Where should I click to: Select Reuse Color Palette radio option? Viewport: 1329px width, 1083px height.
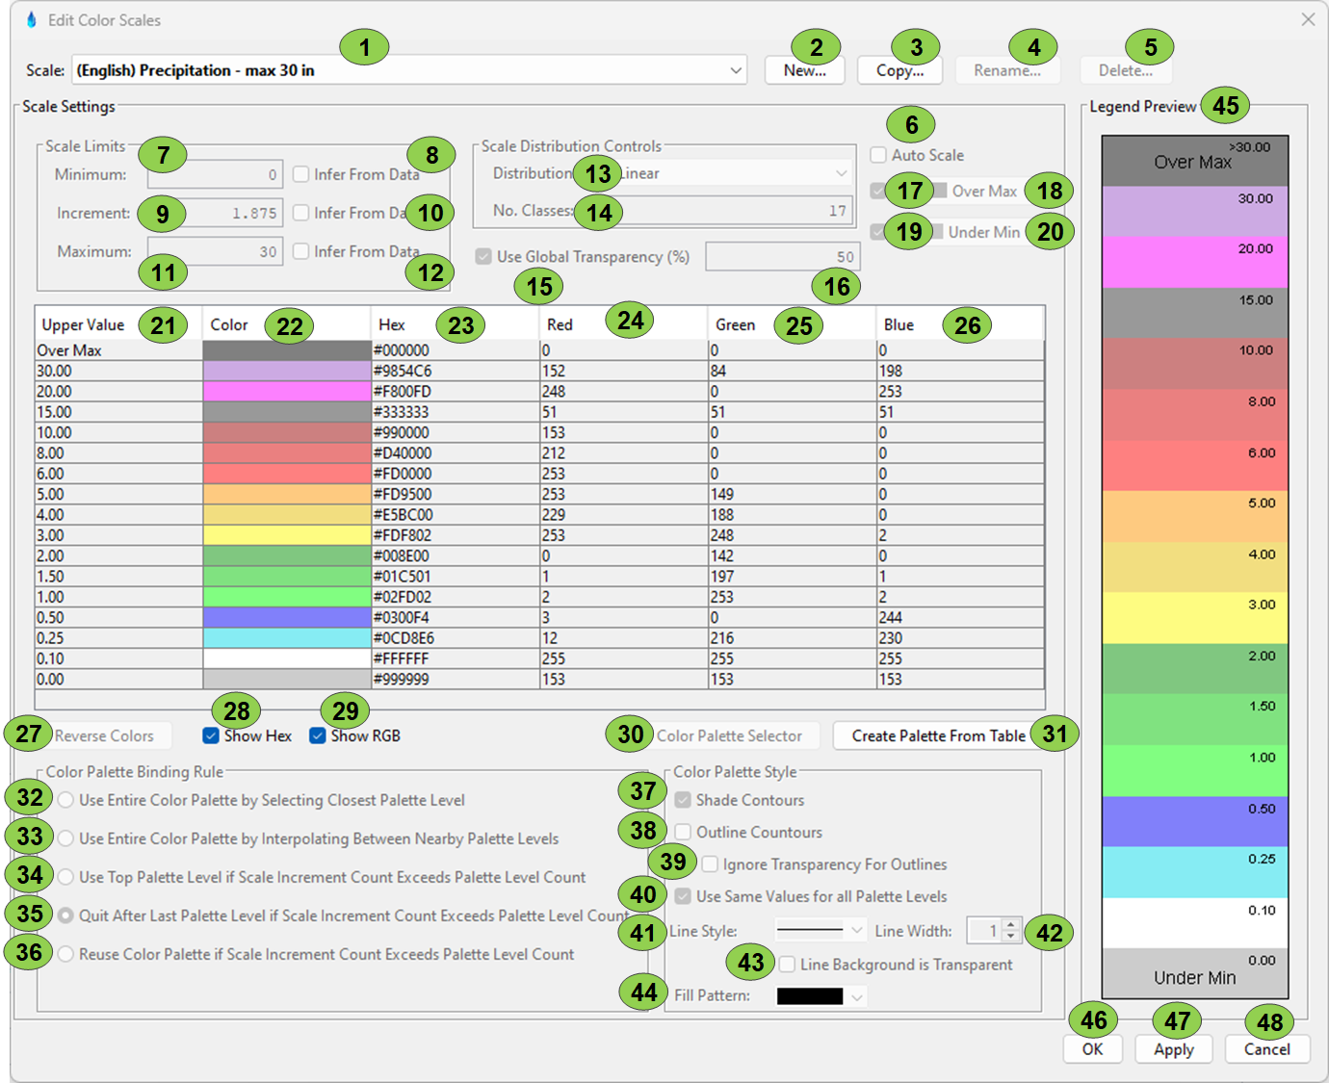click(x=65, y=954)
